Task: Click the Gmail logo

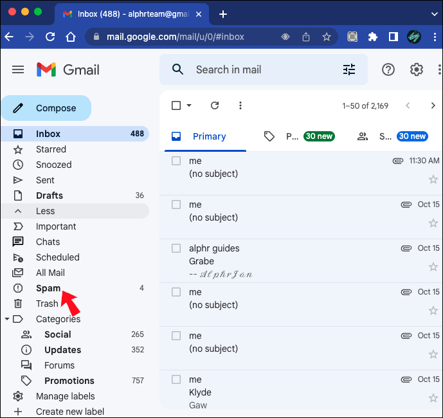Action: coord(68,70)
